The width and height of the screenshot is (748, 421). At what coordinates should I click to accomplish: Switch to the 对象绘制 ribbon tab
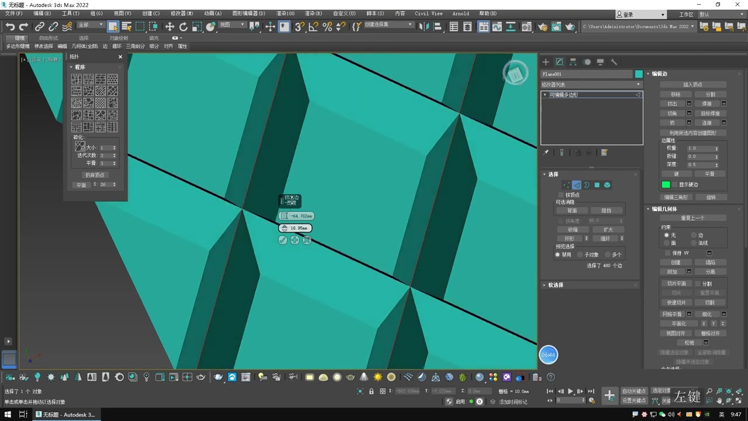pyautogui.click(x=119, y=38)
